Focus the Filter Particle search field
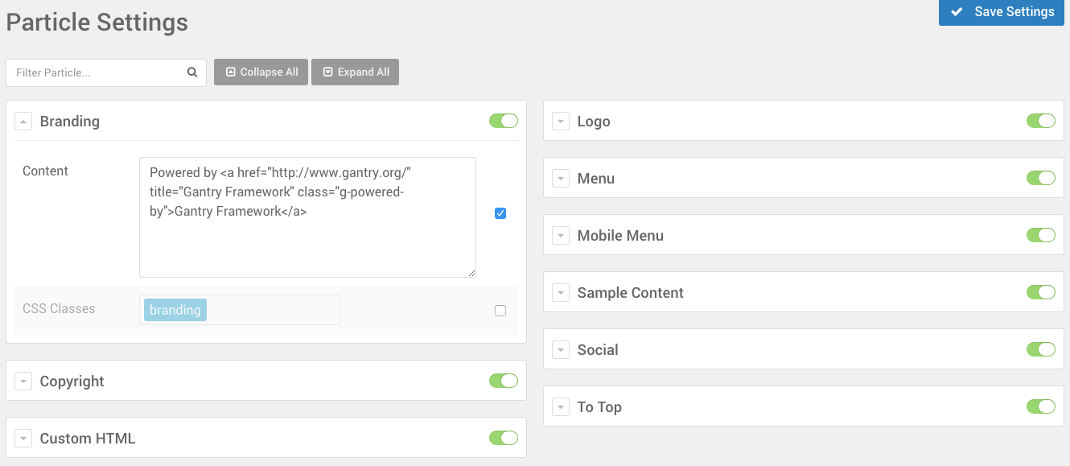The image size is (1070, 466). [97, 72]
